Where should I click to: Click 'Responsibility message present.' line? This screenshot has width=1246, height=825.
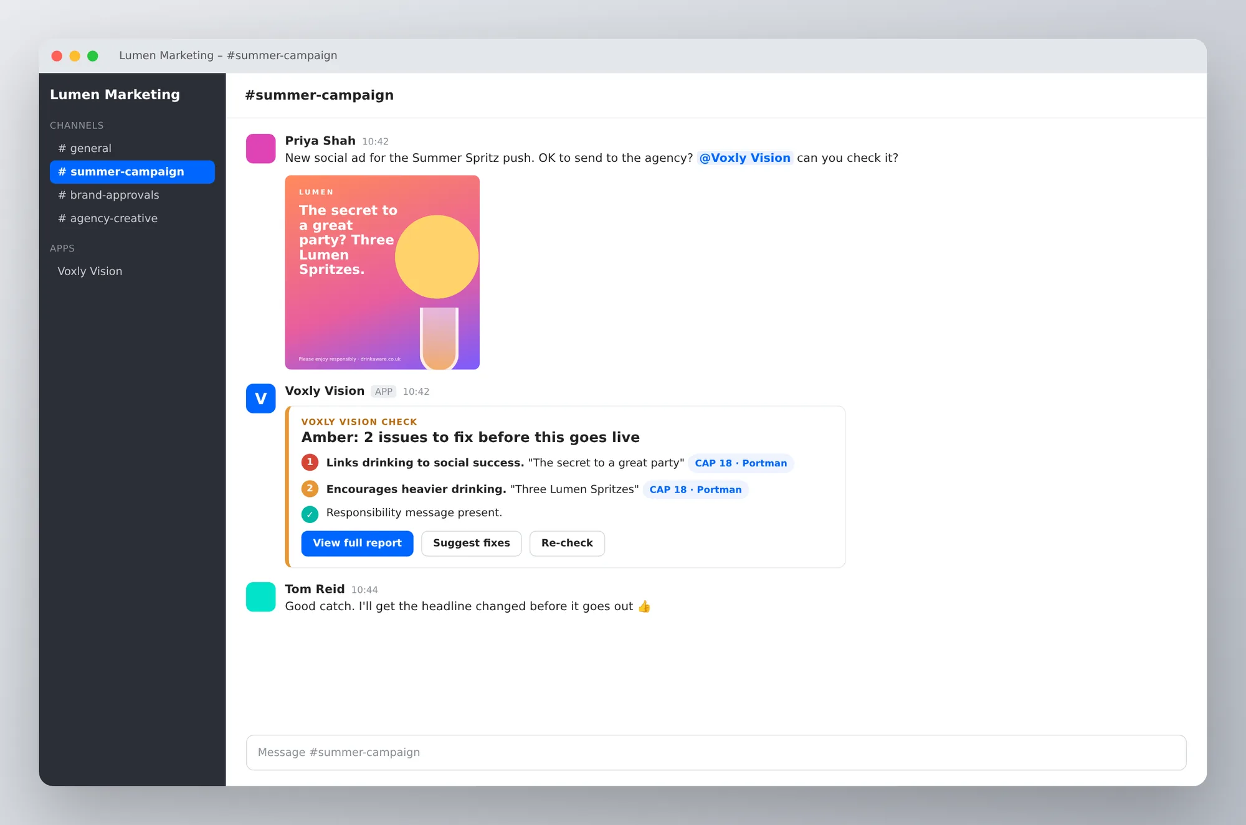[414, 512]
